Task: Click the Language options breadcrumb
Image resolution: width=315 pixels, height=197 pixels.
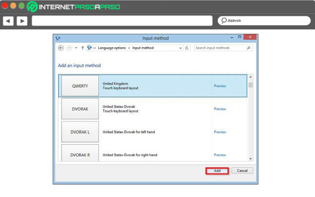Action: click(113, 48)
